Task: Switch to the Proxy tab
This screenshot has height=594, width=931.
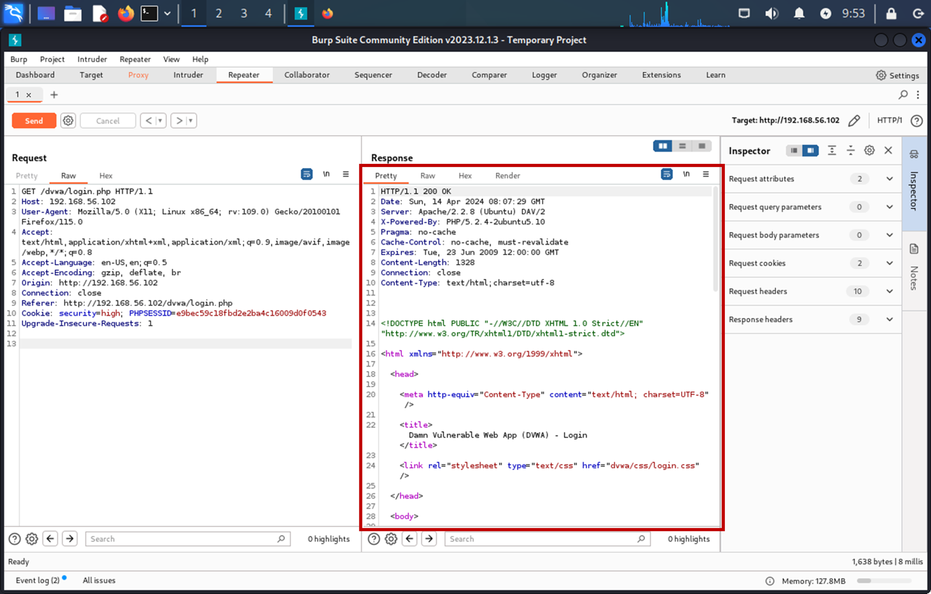Action: [138, 75]
